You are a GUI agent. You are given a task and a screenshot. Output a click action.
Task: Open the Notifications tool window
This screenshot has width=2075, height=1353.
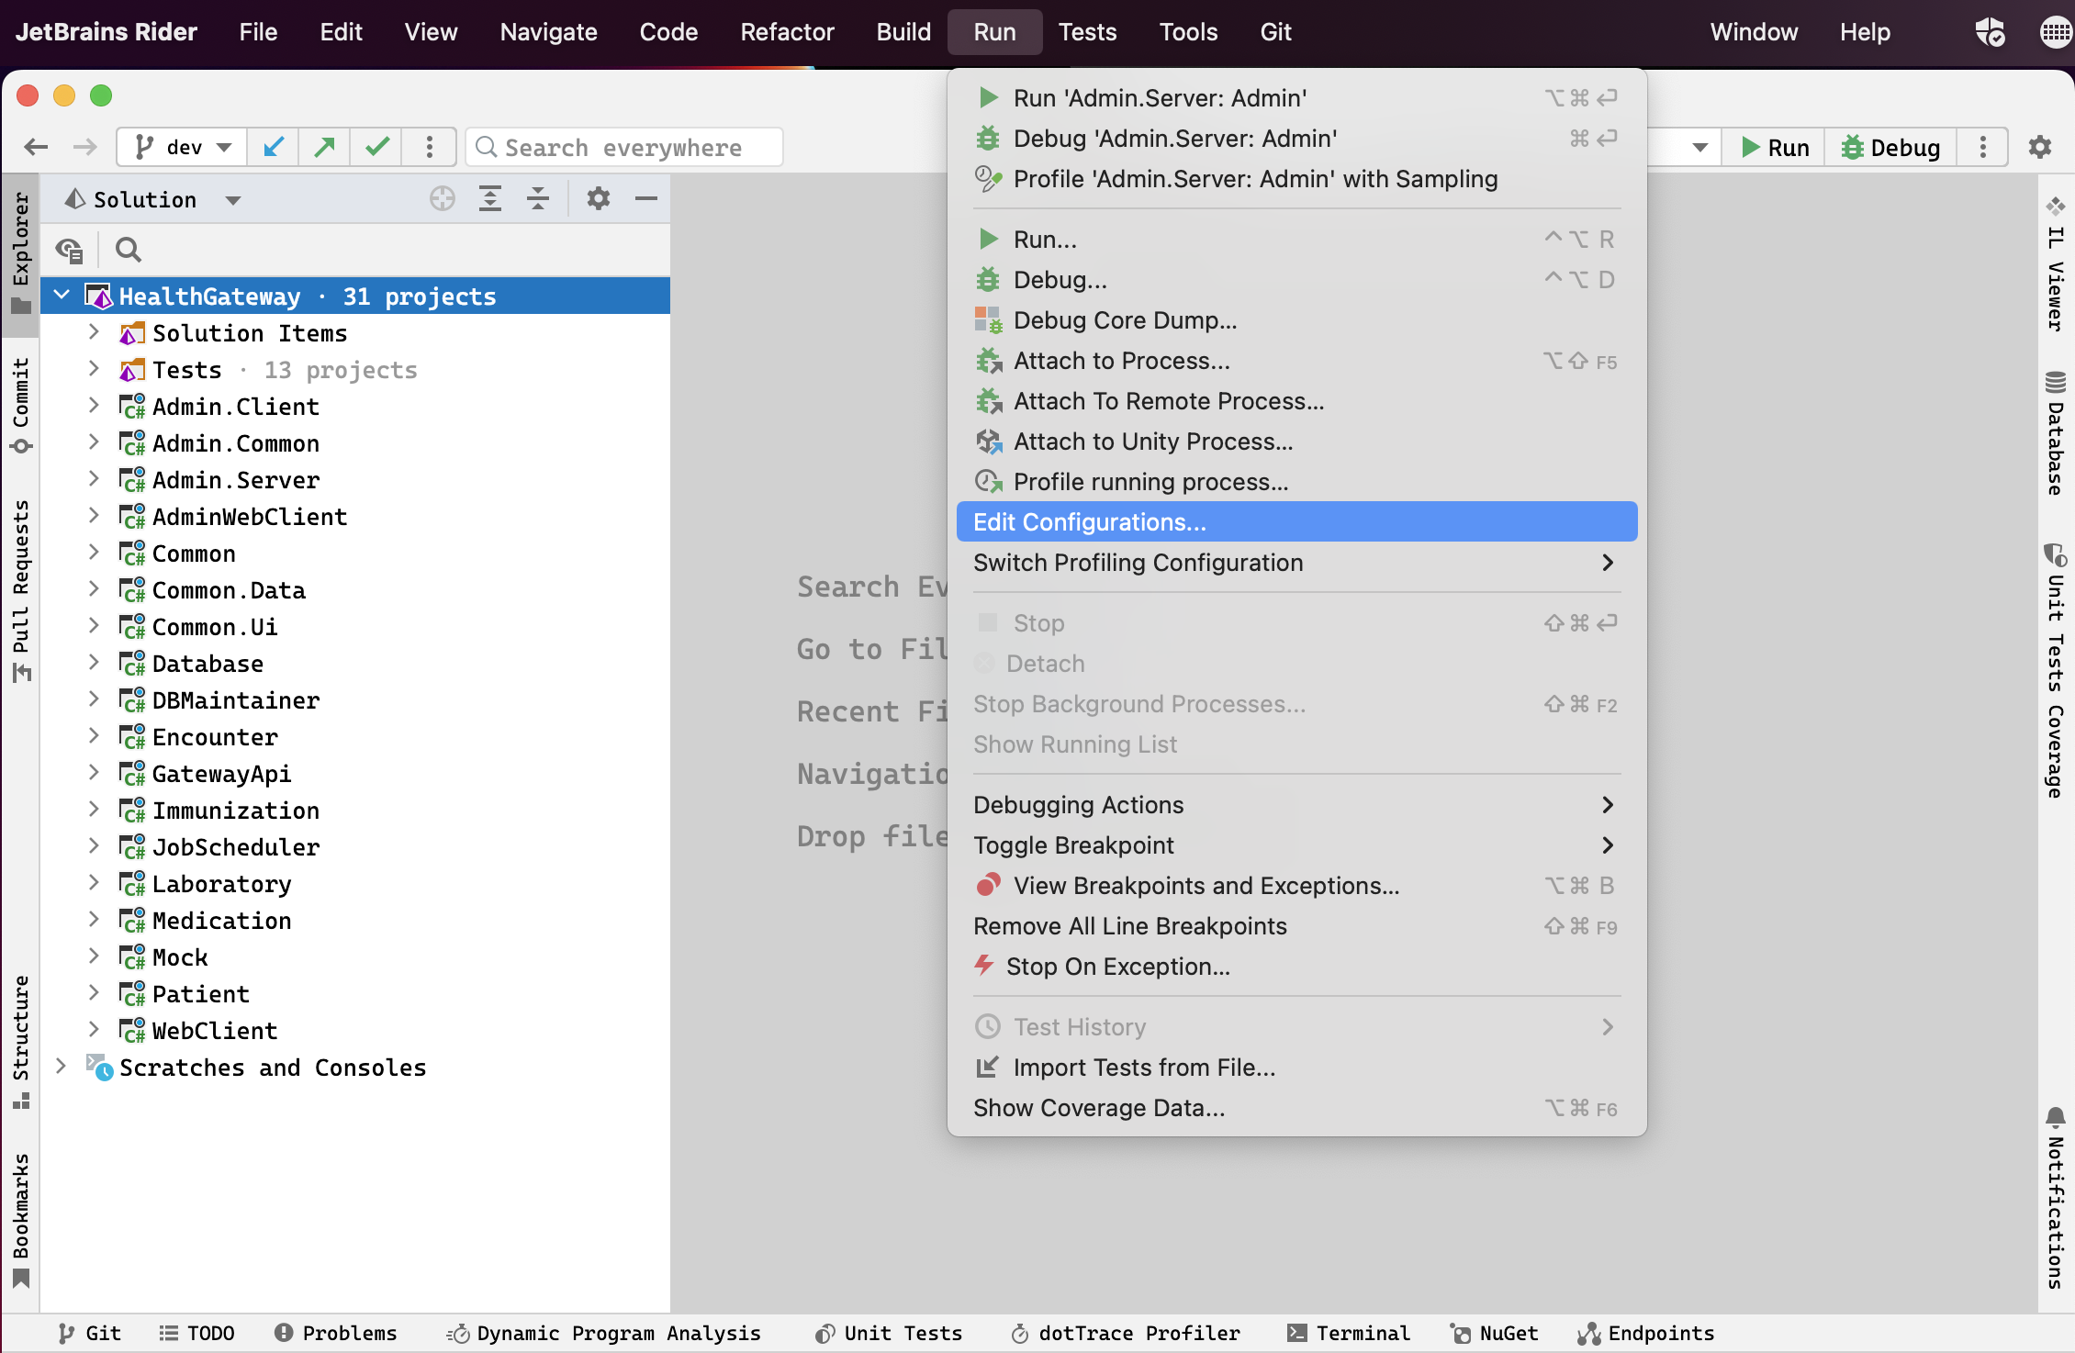(2056, 1198)
